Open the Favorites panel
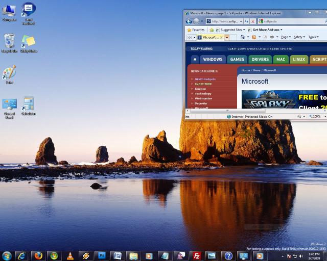Image resolution: width=327 pixels, height=261 pixels. point(195,30)
